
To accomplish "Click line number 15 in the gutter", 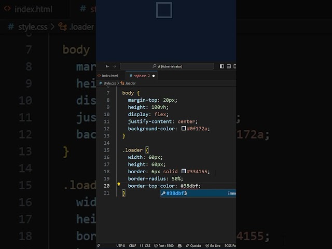I will click(x=107, y=150).
